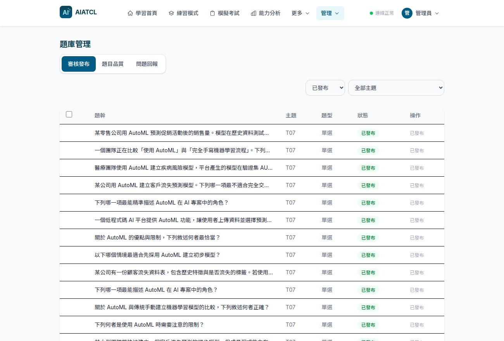
Task: Click the 題庫管理 page heading
Action: pyautogui.click(x=75, y=44)
